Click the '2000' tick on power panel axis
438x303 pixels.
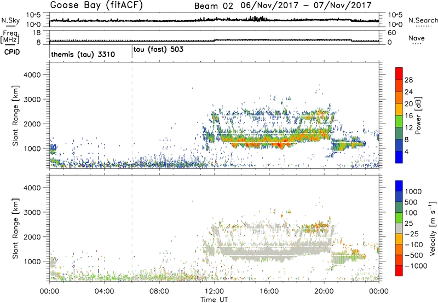tap(32, 124)
